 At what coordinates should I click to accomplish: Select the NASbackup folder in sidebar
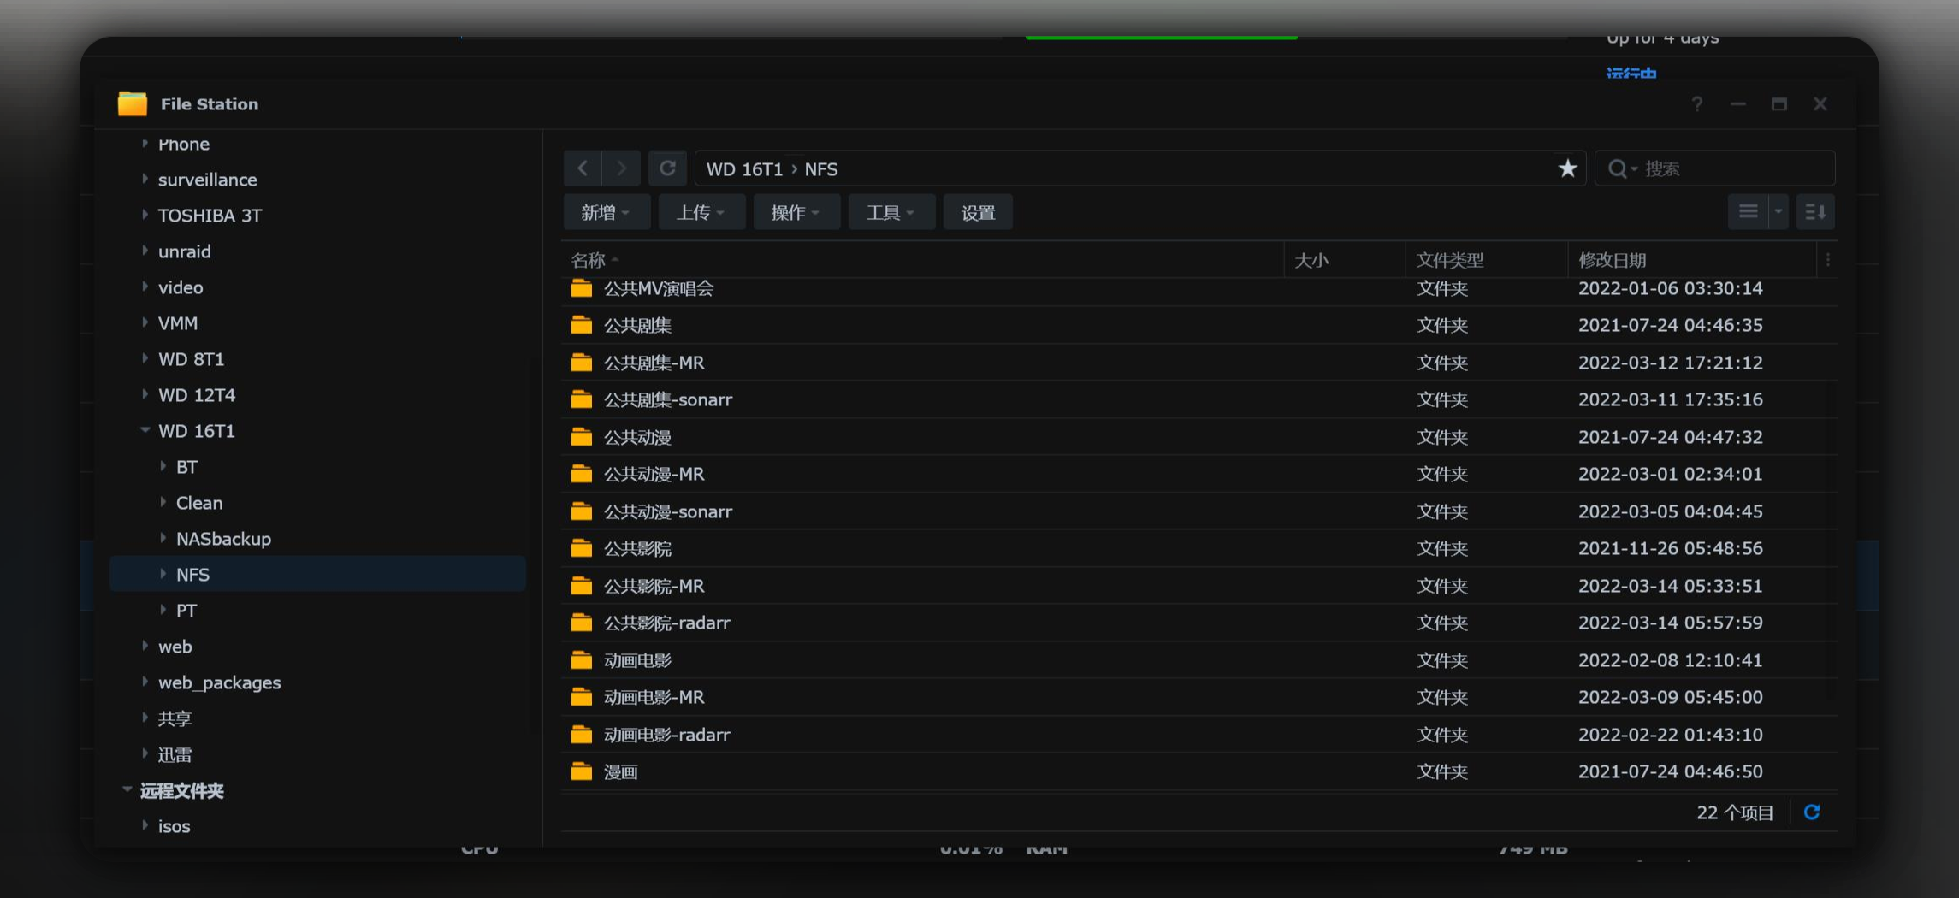coord(223,539)
